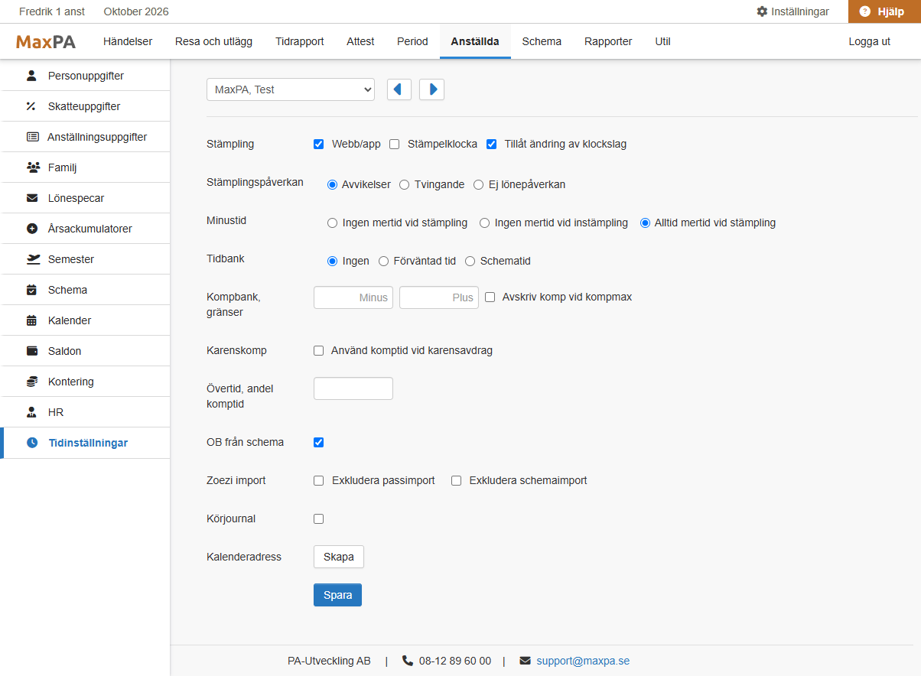Select Schematid for Tidbank
921x676 pixels.
(470, 261)
